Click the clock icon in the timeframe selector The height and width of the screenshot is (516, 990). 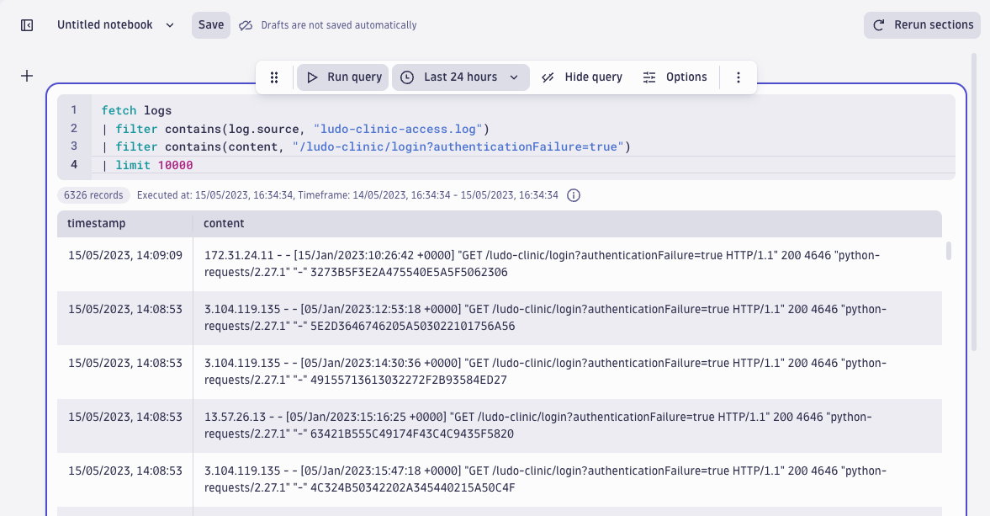(406, 77)
